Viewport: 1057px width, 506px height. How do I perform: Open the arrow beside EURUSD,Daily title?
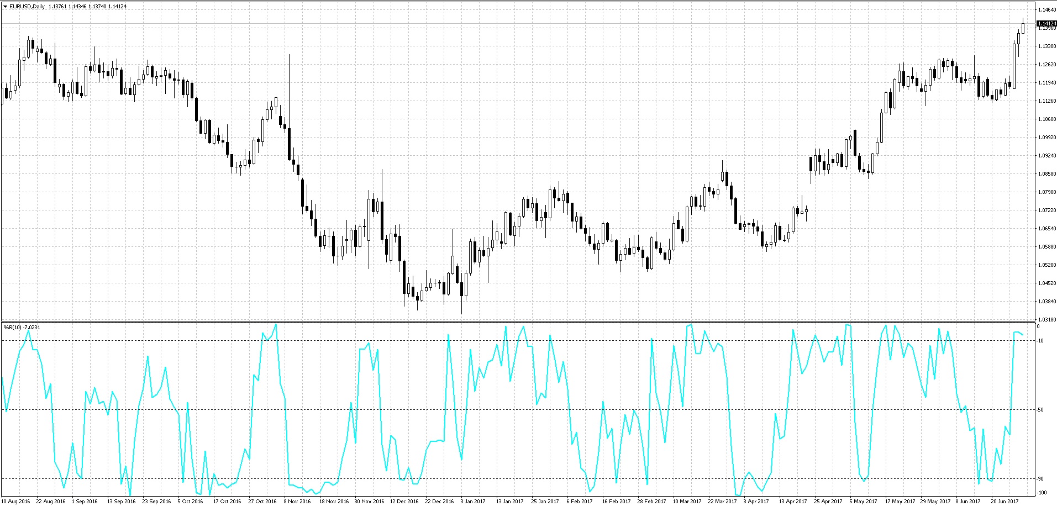[5, 7]
